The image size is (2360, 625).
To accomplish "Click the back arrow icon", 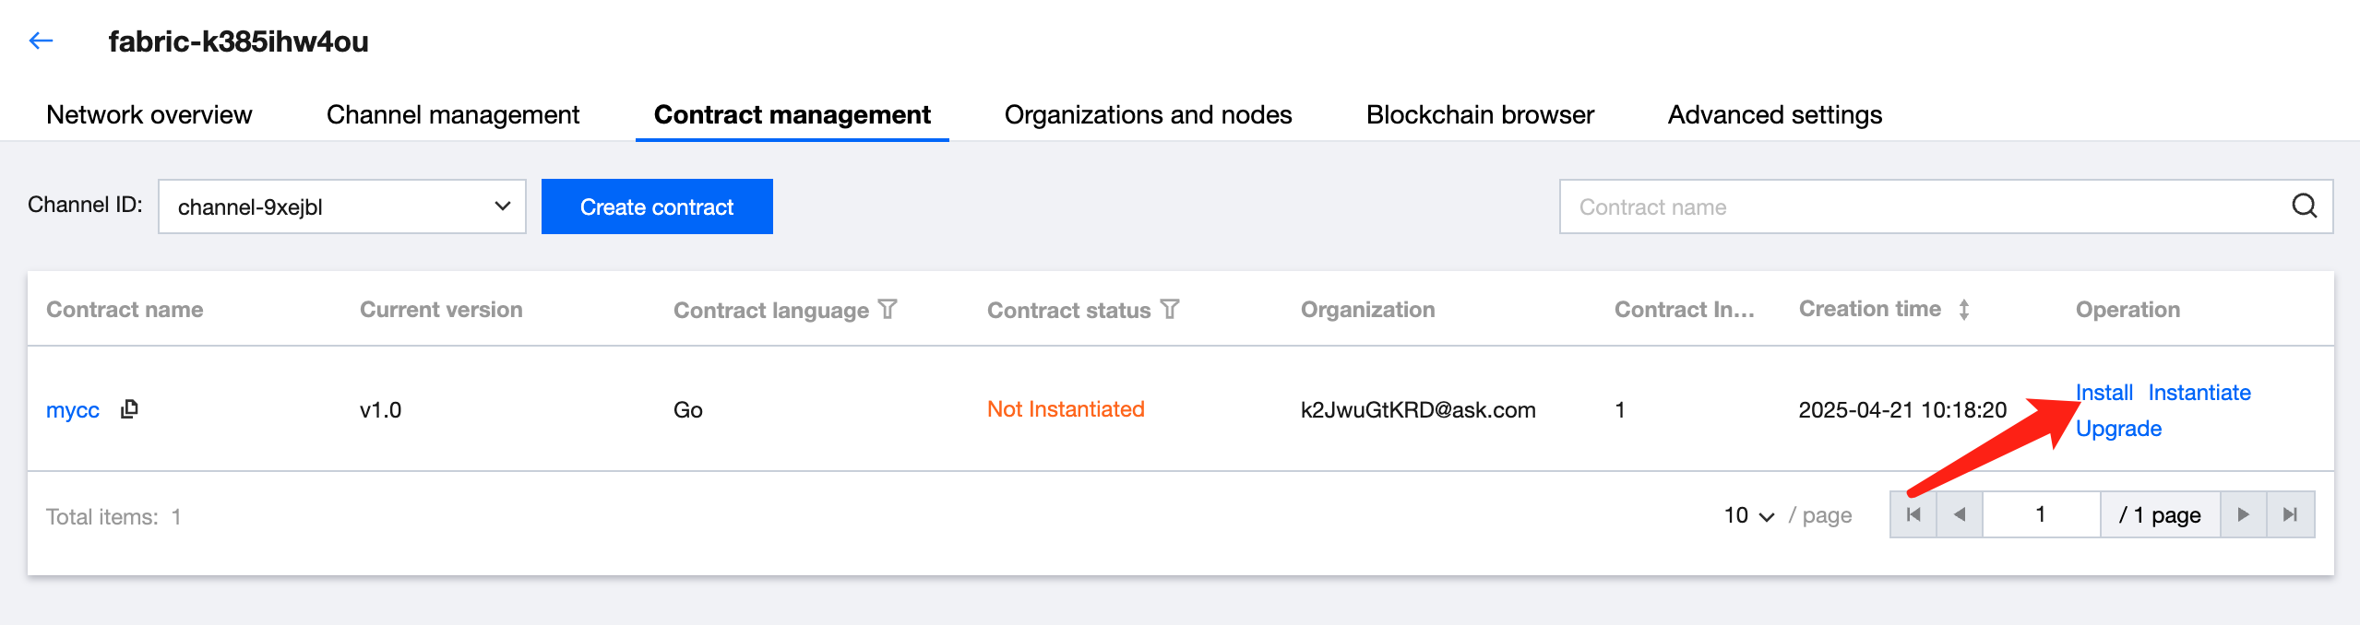I will point(42,41).
